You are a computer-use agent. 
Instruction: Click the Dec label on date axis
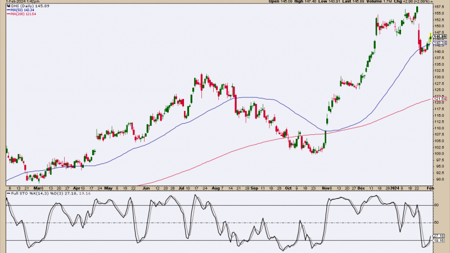click(361, 188)
